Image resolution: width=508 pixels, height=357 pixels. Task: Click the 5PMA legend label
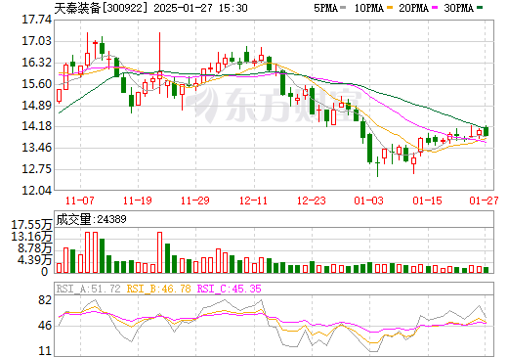tap(325, 8)
